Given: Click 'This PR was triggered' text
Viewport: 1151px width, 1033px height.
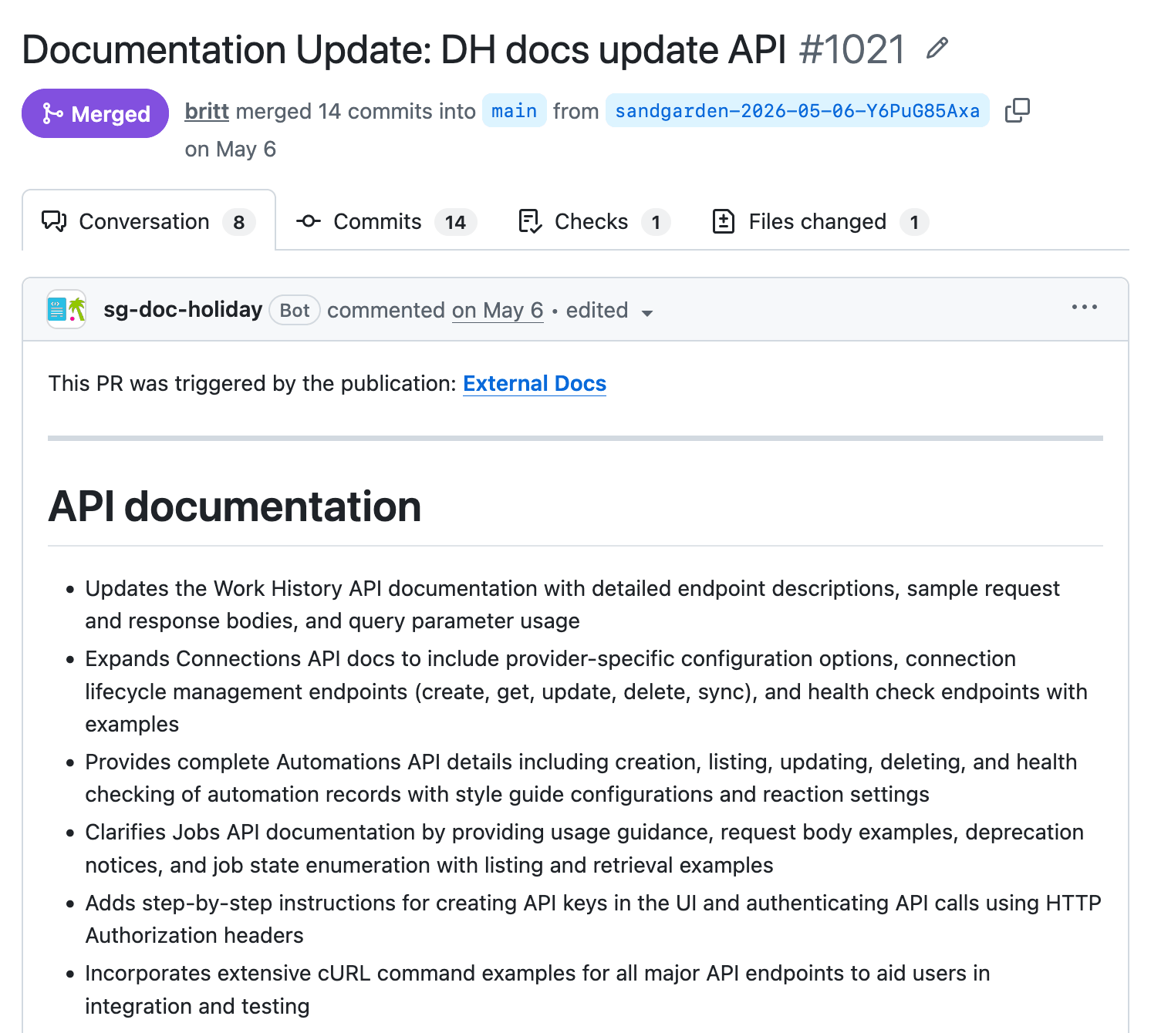Looking at the screenshot, I should tap(252, 383).
